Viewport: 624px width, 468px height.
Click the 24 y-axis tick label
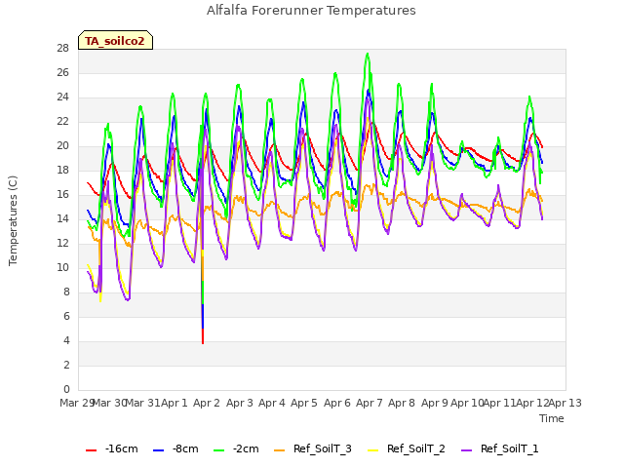[x=63, y=97]
